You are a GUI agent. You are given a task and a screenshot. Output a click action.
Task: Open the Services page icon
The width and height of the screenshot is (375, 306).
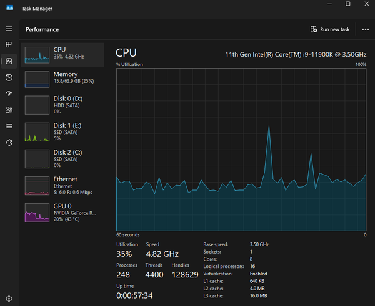click(x=9, y=142)
